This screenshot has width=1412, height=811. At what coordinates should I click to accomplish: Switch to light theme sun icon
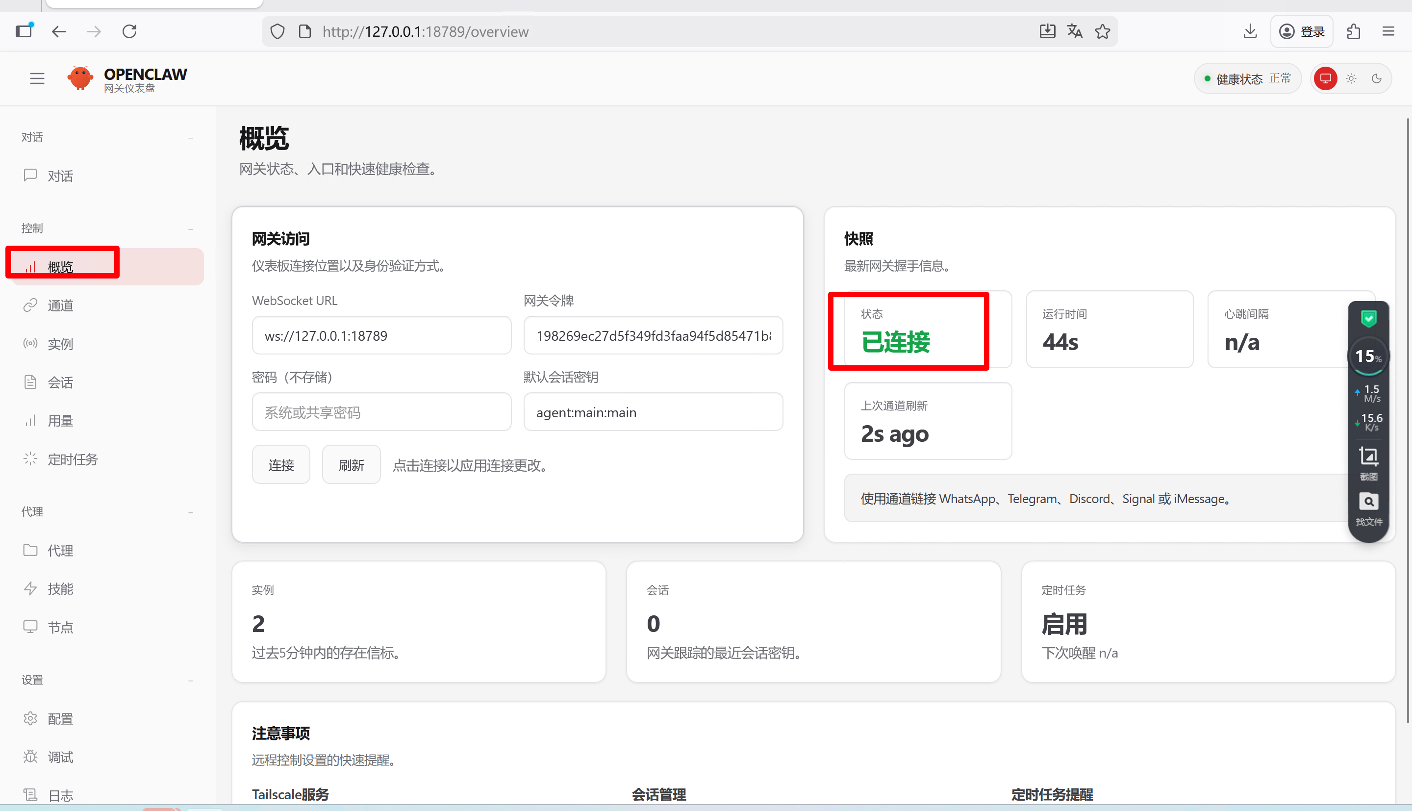coord(1351,78)
